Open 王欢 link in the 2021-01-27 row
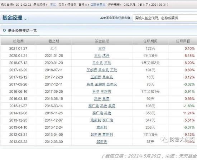Image resolution: width=197 pixels, height=160 pixels. pos(102,48)
